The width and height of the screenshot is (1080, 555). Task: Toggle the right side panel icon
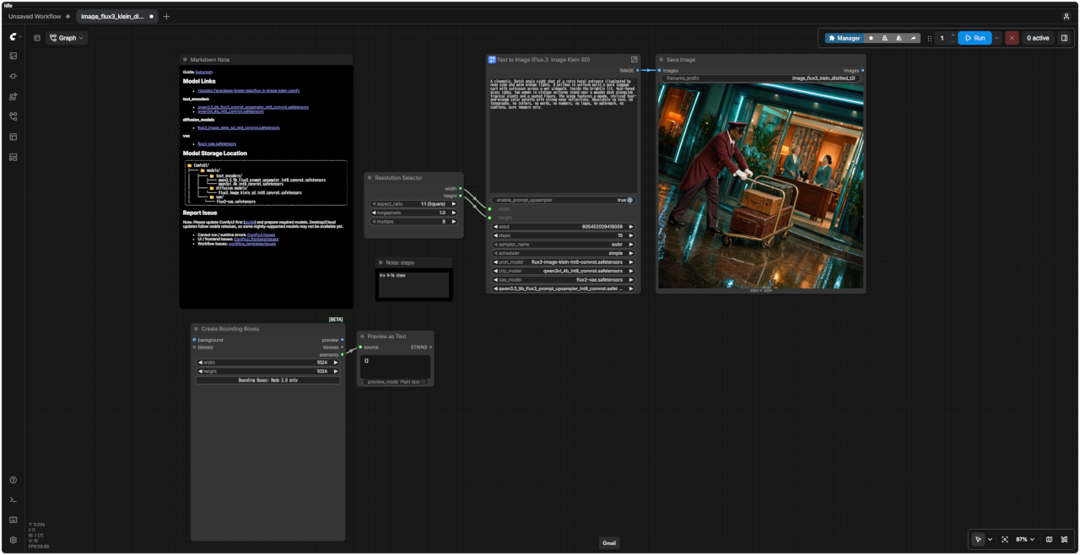[x=1064, y=38]
